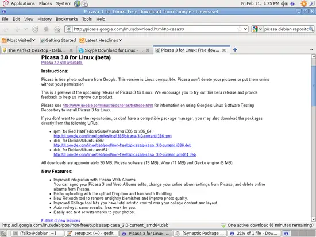Image resolution: width=316 pixels, height=237 pixels.
Task: Open the back-forward history dropdown arrow
Action: [x=26, y=29]
